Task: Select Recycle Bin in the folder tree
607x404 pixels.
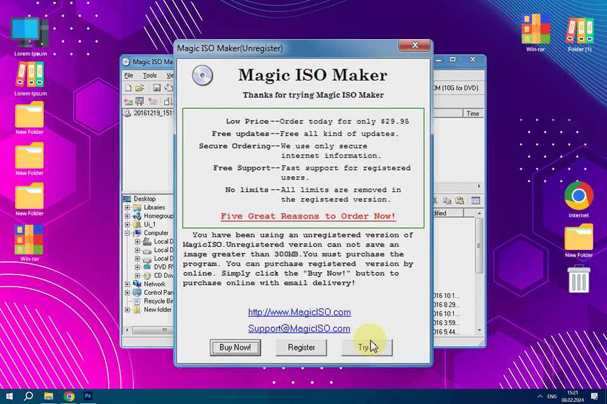Action: point(158,301)
